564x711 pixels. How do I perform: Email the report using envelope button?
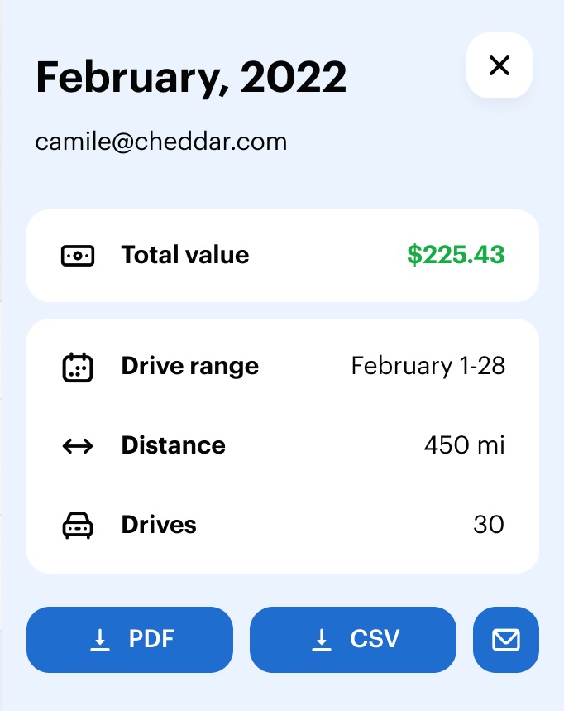506,639
